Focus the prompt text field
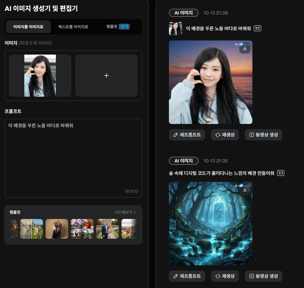The image size is (304, 288). [x=73, y=158]
